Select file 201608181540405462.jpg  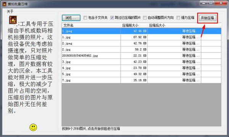[141, 56]
